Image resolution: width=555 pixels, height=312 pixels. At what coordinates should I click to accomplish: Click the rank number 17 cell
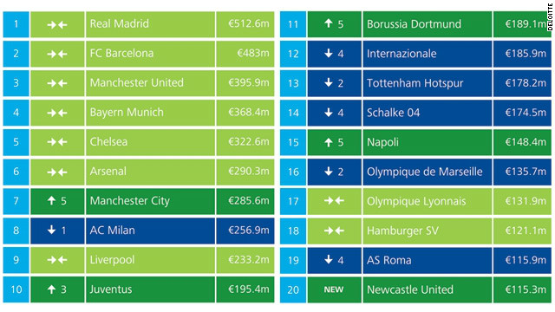[293, 201]
